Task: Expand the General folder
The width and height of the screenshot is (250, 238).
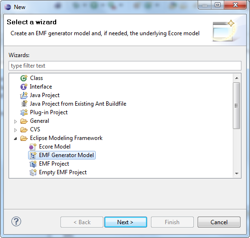Action: tap(15, 121)
